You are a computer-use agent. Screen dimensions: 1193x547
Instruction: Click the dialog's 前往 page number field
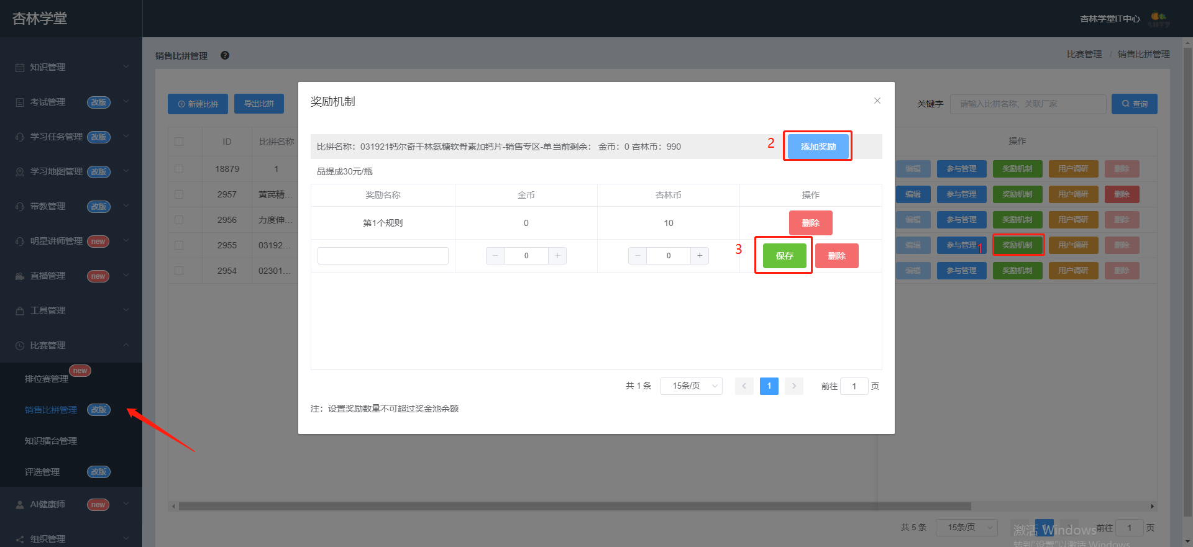click(x=854, y=386)
